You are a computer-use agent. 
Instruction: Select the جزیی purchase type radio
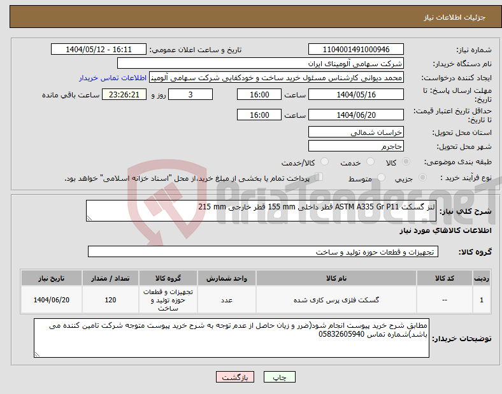coord(422,177)
